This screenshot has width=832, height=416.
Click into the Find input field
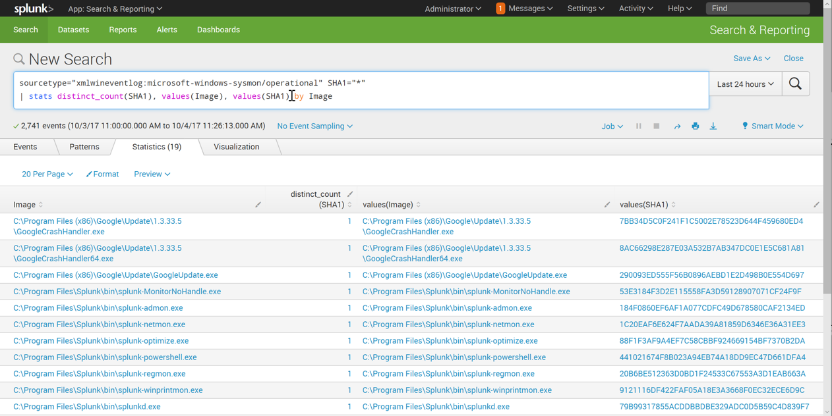758,9
